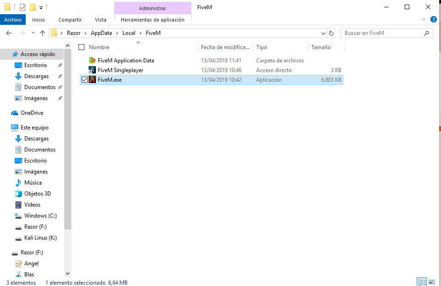Click FiveM breadcrumb in address bar
The image size is (441, 286).
[x=153, y=33]
